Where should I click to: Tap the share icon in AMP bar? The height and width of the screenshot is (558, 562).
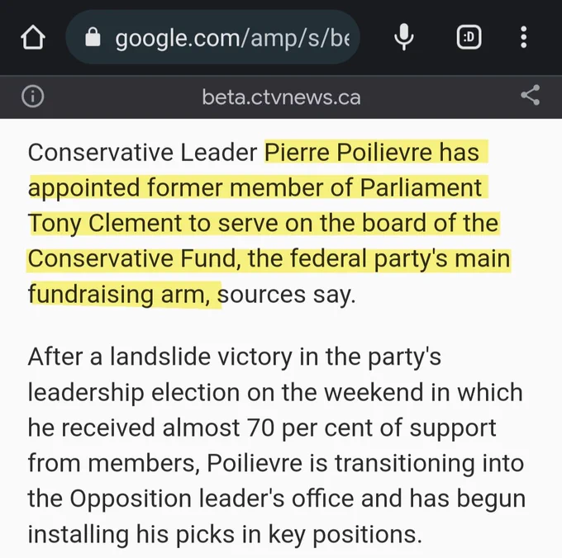[530, 95]
